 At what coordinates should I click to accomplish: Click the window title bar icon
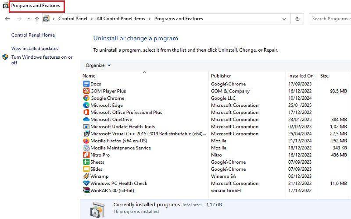point(5,6)
